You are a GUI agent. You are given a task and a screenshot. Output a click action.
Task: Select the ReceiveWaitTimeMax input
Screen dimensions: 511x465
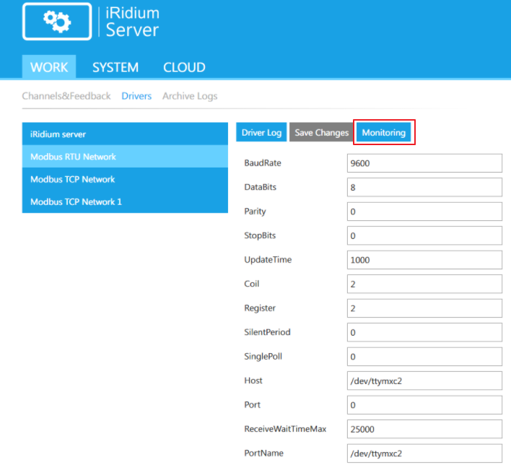[424, 429]
